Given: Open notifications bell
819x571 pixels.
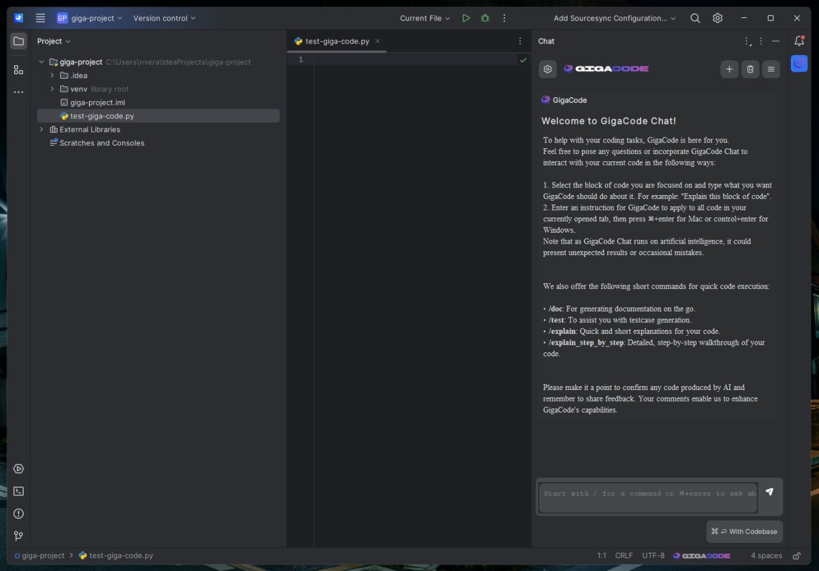Looking at the screenshot, I should pyautogui.click(x=799, y=41).
